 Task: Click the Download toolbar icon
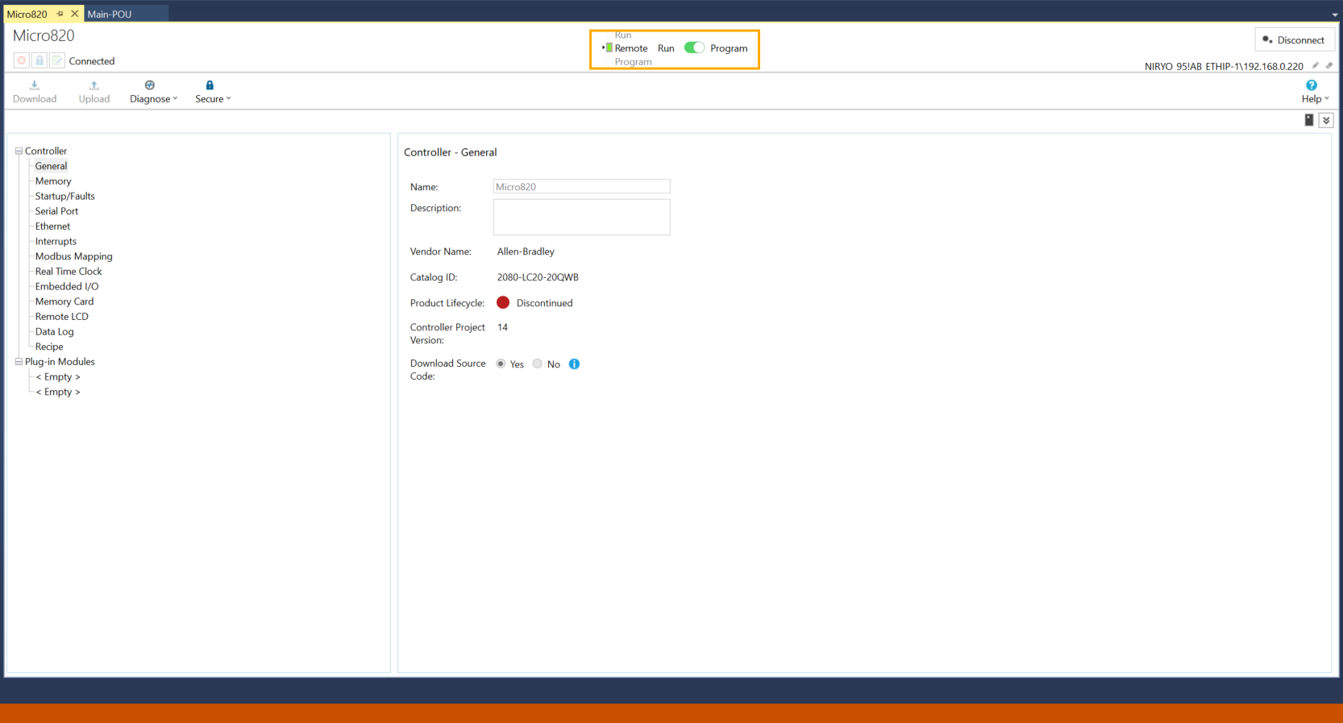coord(35,85)
